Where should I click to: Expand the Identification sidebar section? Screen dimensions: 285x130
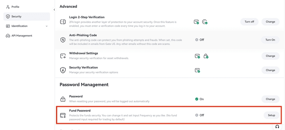click(47, 26)
